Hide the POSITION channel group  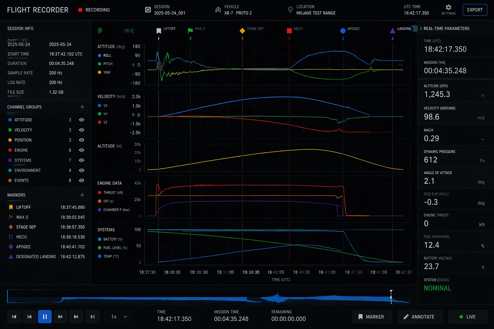[x=82, y=140]
